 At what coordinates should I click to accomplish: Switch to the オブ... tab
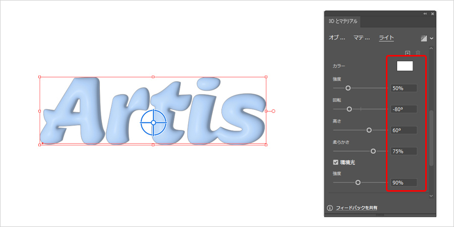click(x=337, y=38)
